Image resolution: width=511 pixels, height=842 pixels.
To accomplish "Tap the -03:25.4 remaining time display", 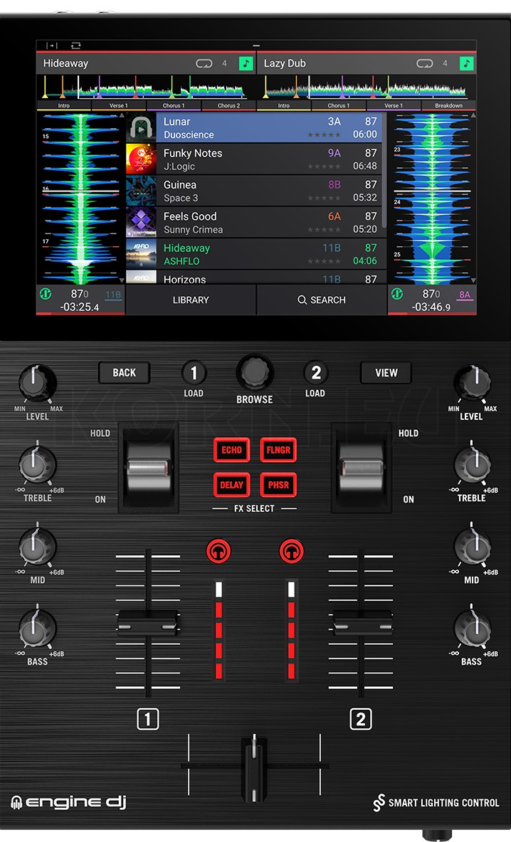I will pyautogui.click(x=80, y=307).
